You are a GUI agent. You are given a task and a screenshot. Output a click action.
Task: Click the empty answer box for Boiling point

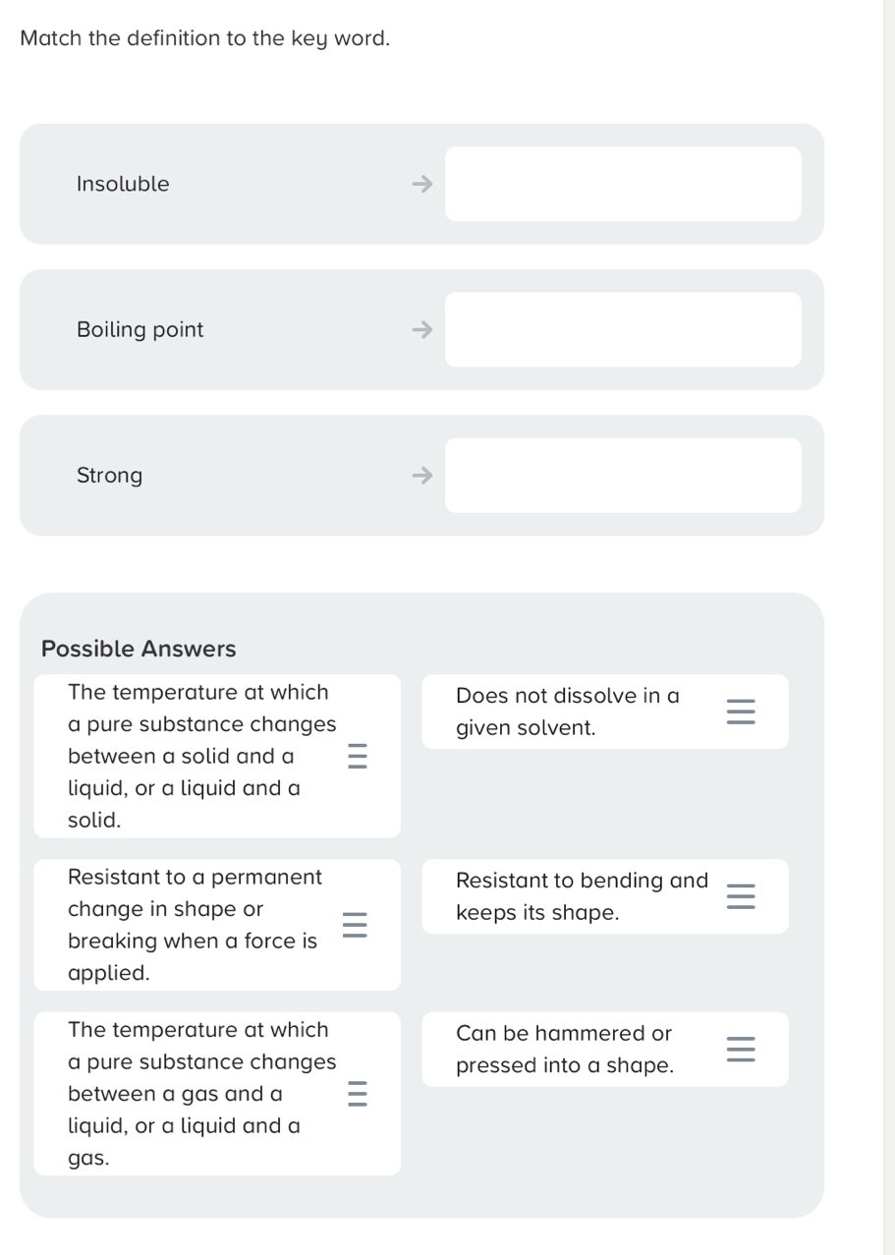click(x=623, y=330)
